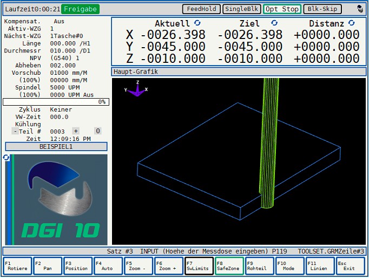
Task: Click the machine icon in top-right corner
Action: pyautogui.click(x=360, y=9)
